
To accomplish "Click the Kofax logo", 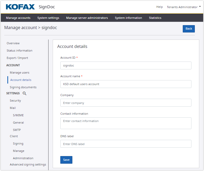I will (20, 7).
